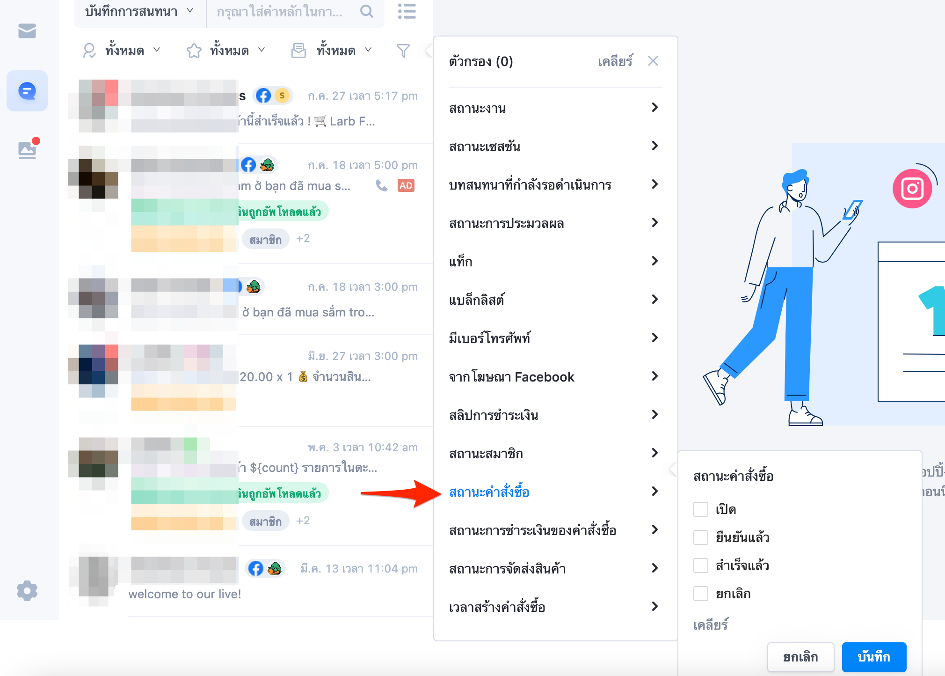Click Facebook icon on มี.ค. 13 conversation
The image size is (945, 676).
[x=256, y=569]
